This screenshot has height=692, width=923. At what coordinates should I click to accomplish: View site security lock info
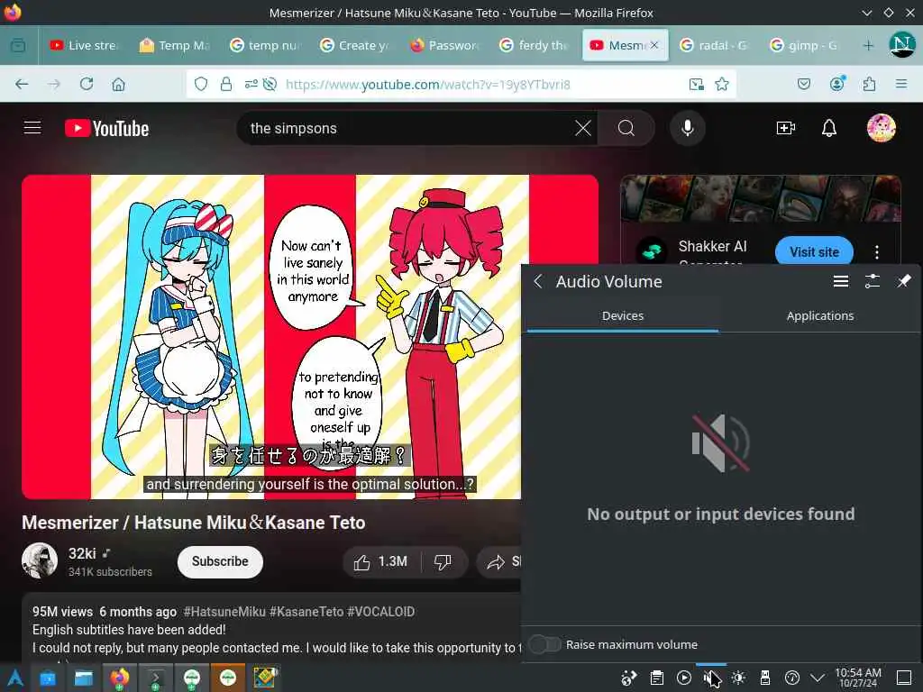click(x=226, y=84)
